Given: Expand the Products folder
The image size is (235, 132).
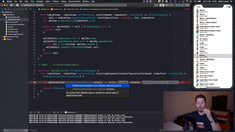Looking at the screenshot, I should coord(3,39).
